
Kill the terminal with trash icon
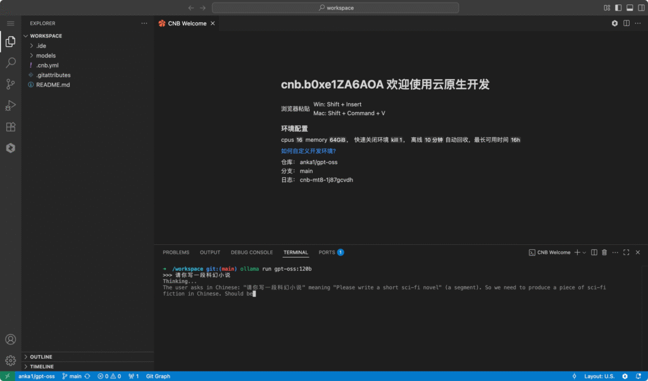(x=604, y=253)
